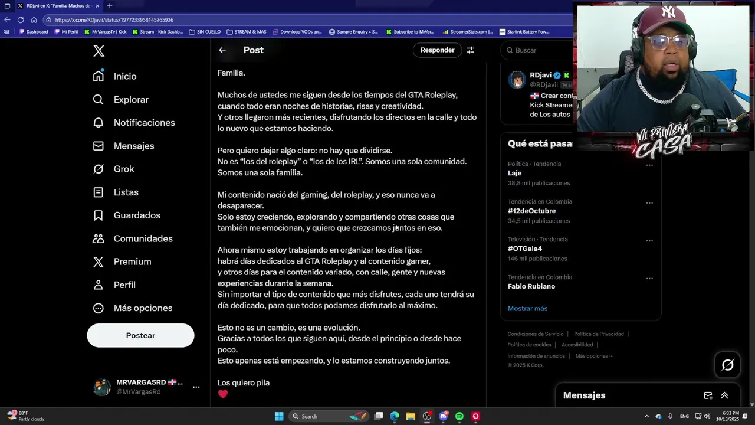Open a new browser tab
Image resolution: width=755 pixels, height=425 pixels.
point(109,6)
